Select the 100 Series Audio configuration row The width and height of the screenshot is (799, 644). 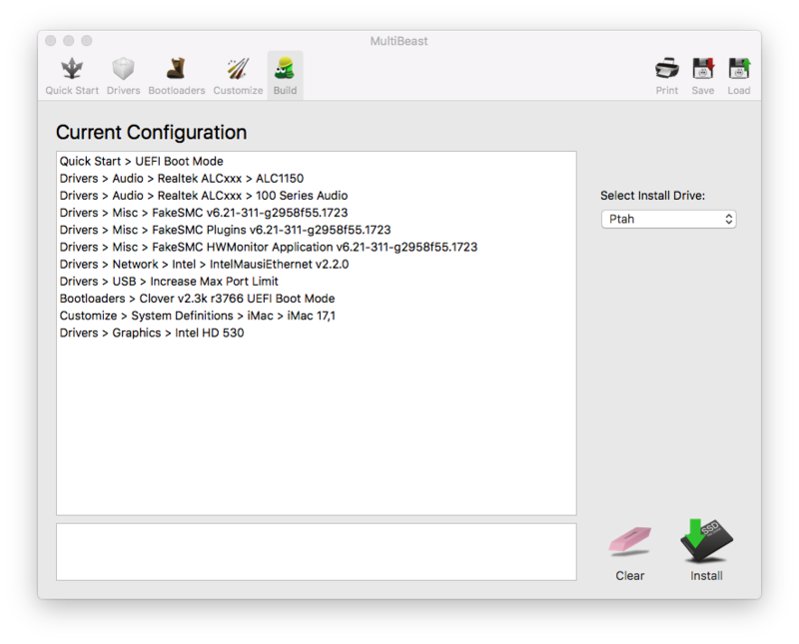[x=316, y=196]
